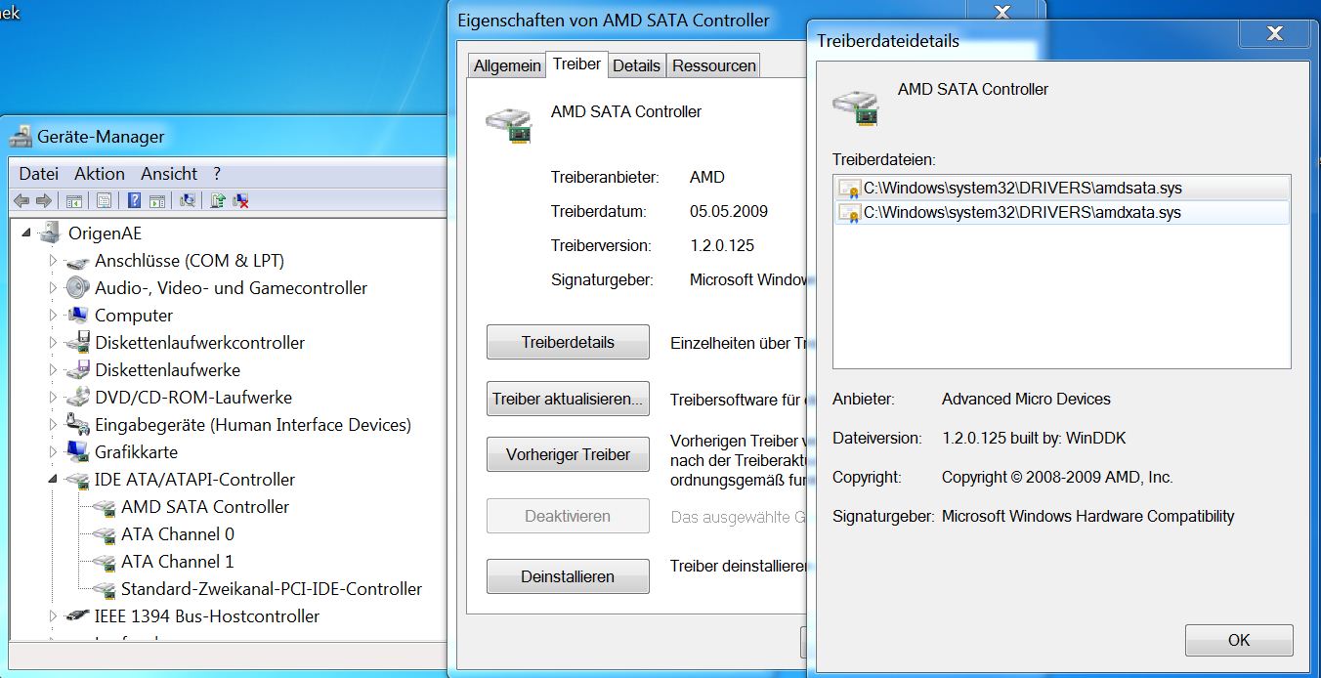Viewport: 1321px width, 678px height.
Task: Collapse the OrigenAE root node
Action: pos(27,233)
